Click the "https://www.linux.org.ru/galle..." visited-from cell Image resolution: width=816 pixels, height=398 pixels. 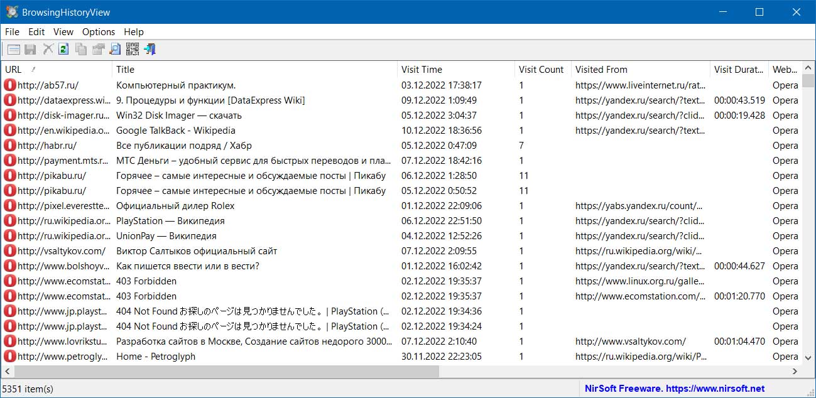click(x=640, y=281)
